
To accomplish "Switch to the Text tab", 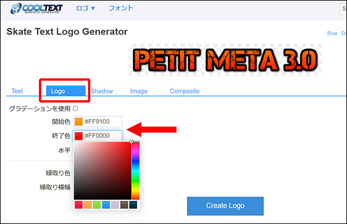I will click(17, 91).
